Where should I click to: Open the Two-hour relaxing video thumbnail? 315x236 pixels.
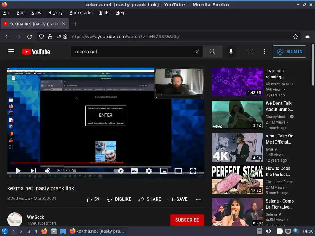pyautogui.click(x=237, y=82)
